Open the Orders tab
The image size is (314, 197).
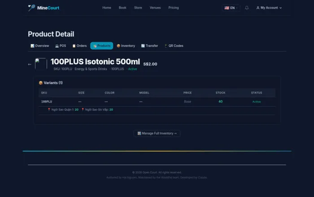point(79,46)
